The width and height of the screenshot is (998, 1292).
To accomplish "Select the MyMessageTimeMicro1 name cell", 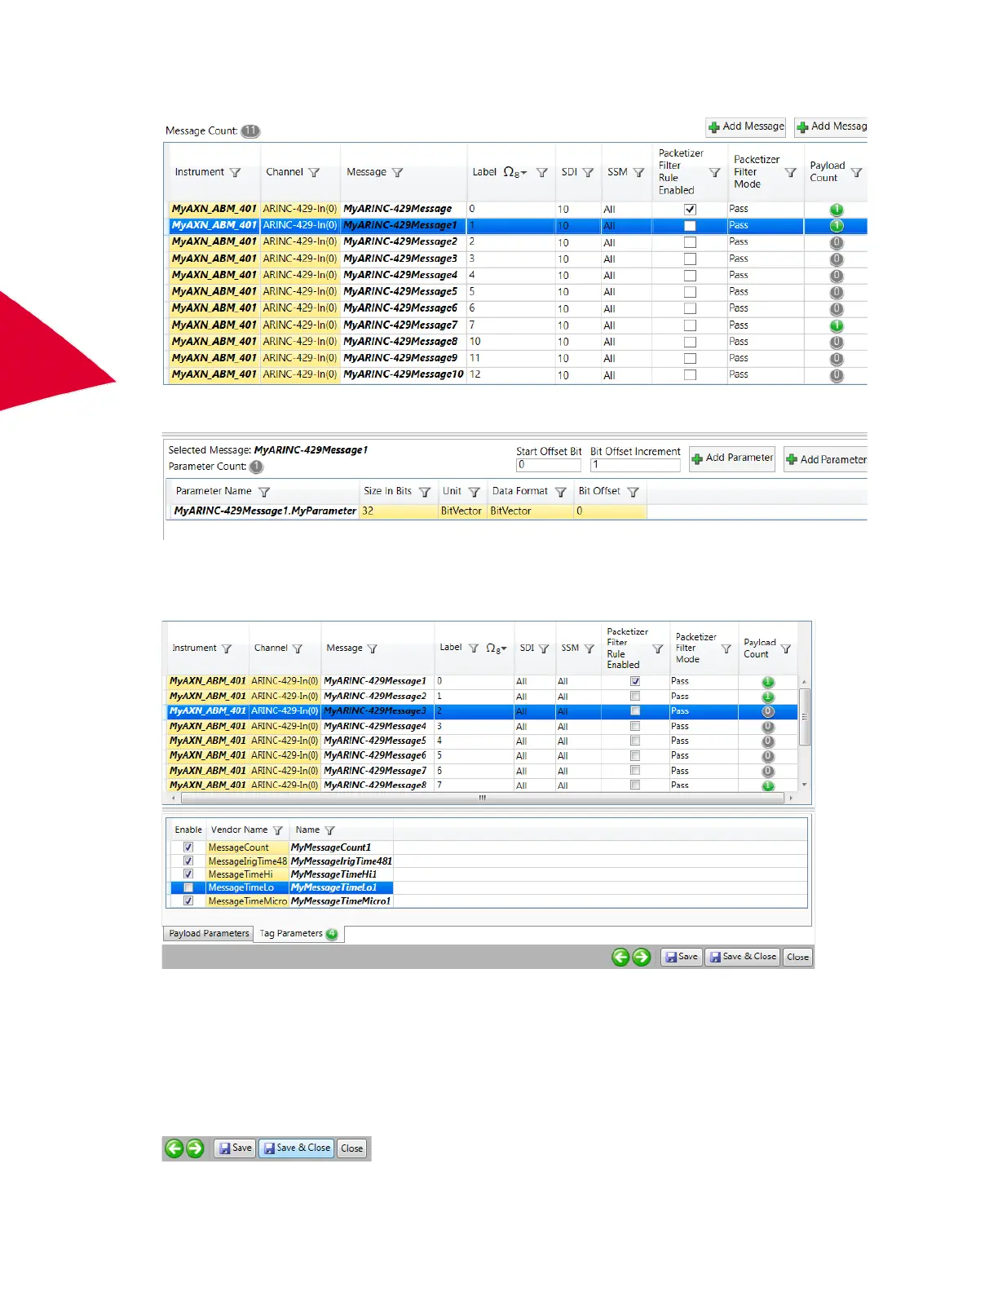I will [x=341, y=901].
